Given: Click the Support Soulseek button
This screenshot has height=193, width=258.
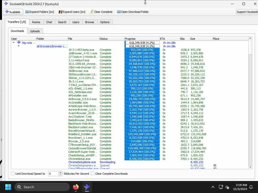Looking at the screenshot, I should point(247,12).
